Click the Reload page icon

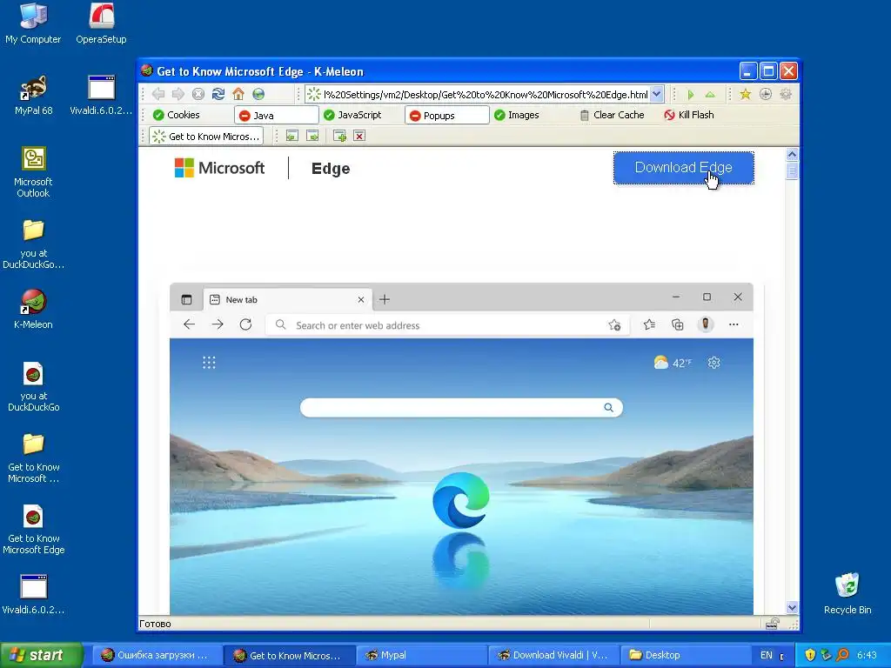click(218, 94)
